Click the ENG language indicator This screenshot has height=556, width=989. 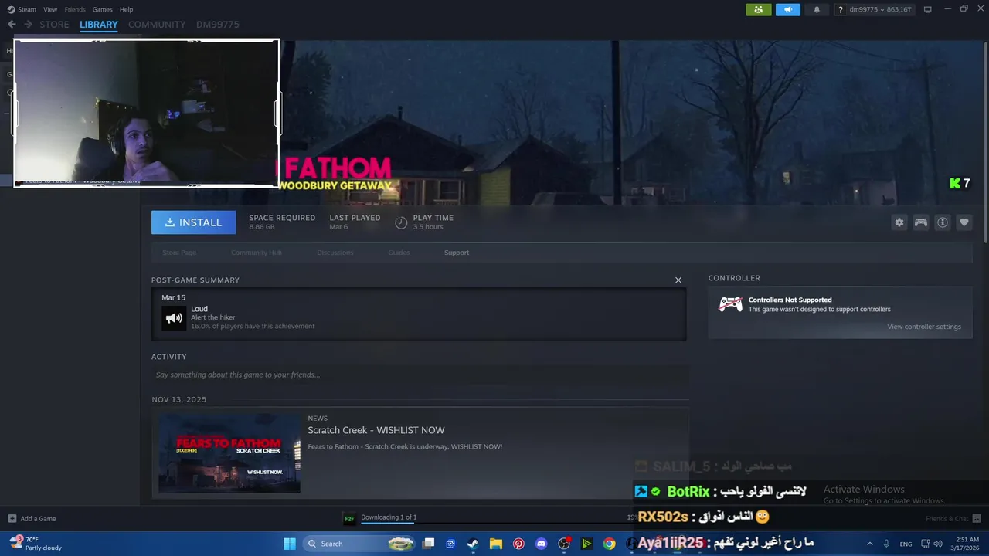(x=906, y=544)
